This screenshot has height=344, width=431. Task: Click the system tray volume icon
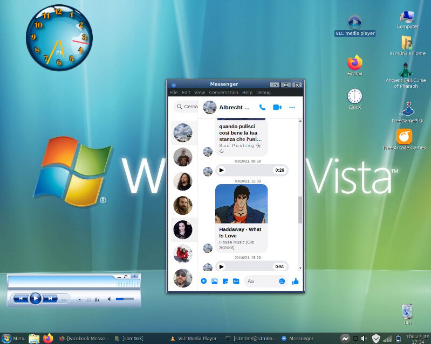(x=364, y=339)
